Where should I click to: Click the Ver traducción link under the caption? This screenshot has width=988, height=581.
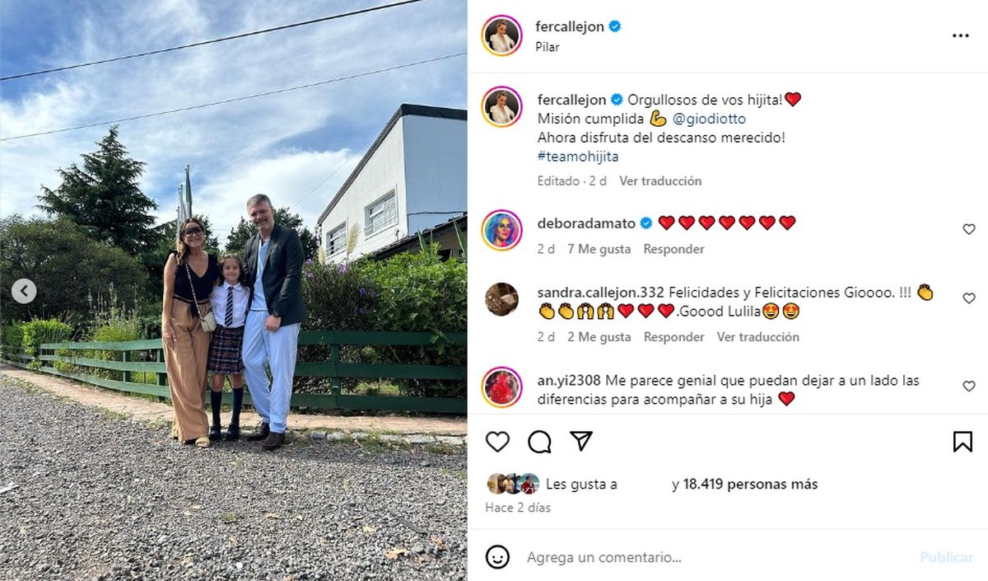(x=660, y=180)
